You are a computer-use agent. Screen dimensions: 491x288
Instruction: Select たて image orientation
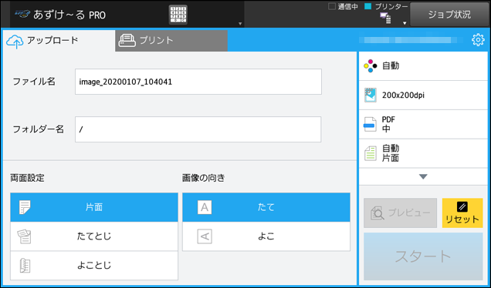pos(266,207)
